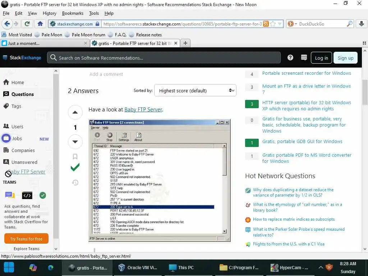
Task: Click the Baby FTP Server screenshot image
Action: point(160,180)
